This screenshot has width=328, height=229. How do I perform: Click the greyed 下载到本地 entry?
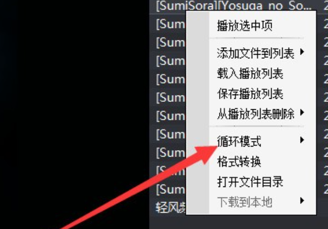click(244, 202)
